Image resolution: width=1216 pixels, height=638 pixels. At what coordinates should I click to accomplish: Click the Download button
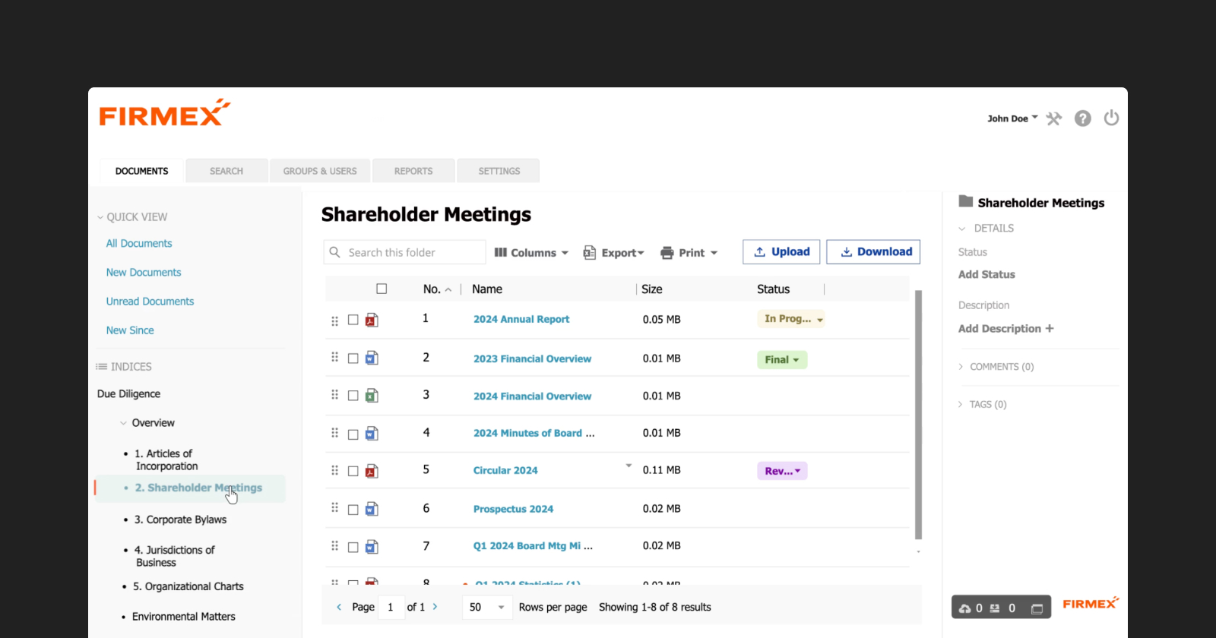(873, 252)
